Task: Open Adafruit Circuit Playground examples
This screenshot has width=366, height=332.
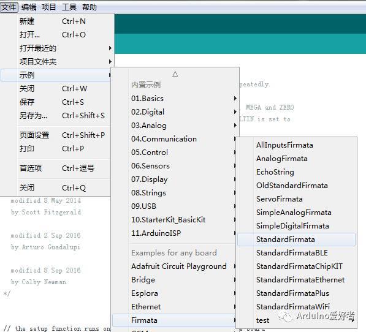Action: 174,266
